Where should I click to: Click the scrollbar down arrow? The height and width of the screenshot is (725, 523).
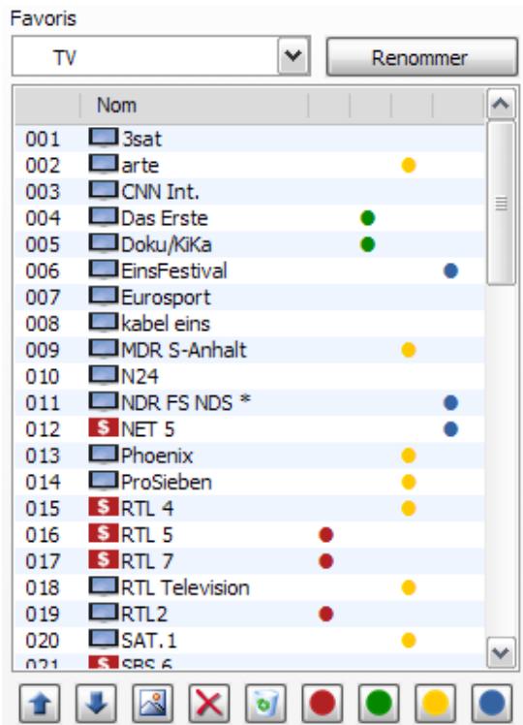[502, 652]
